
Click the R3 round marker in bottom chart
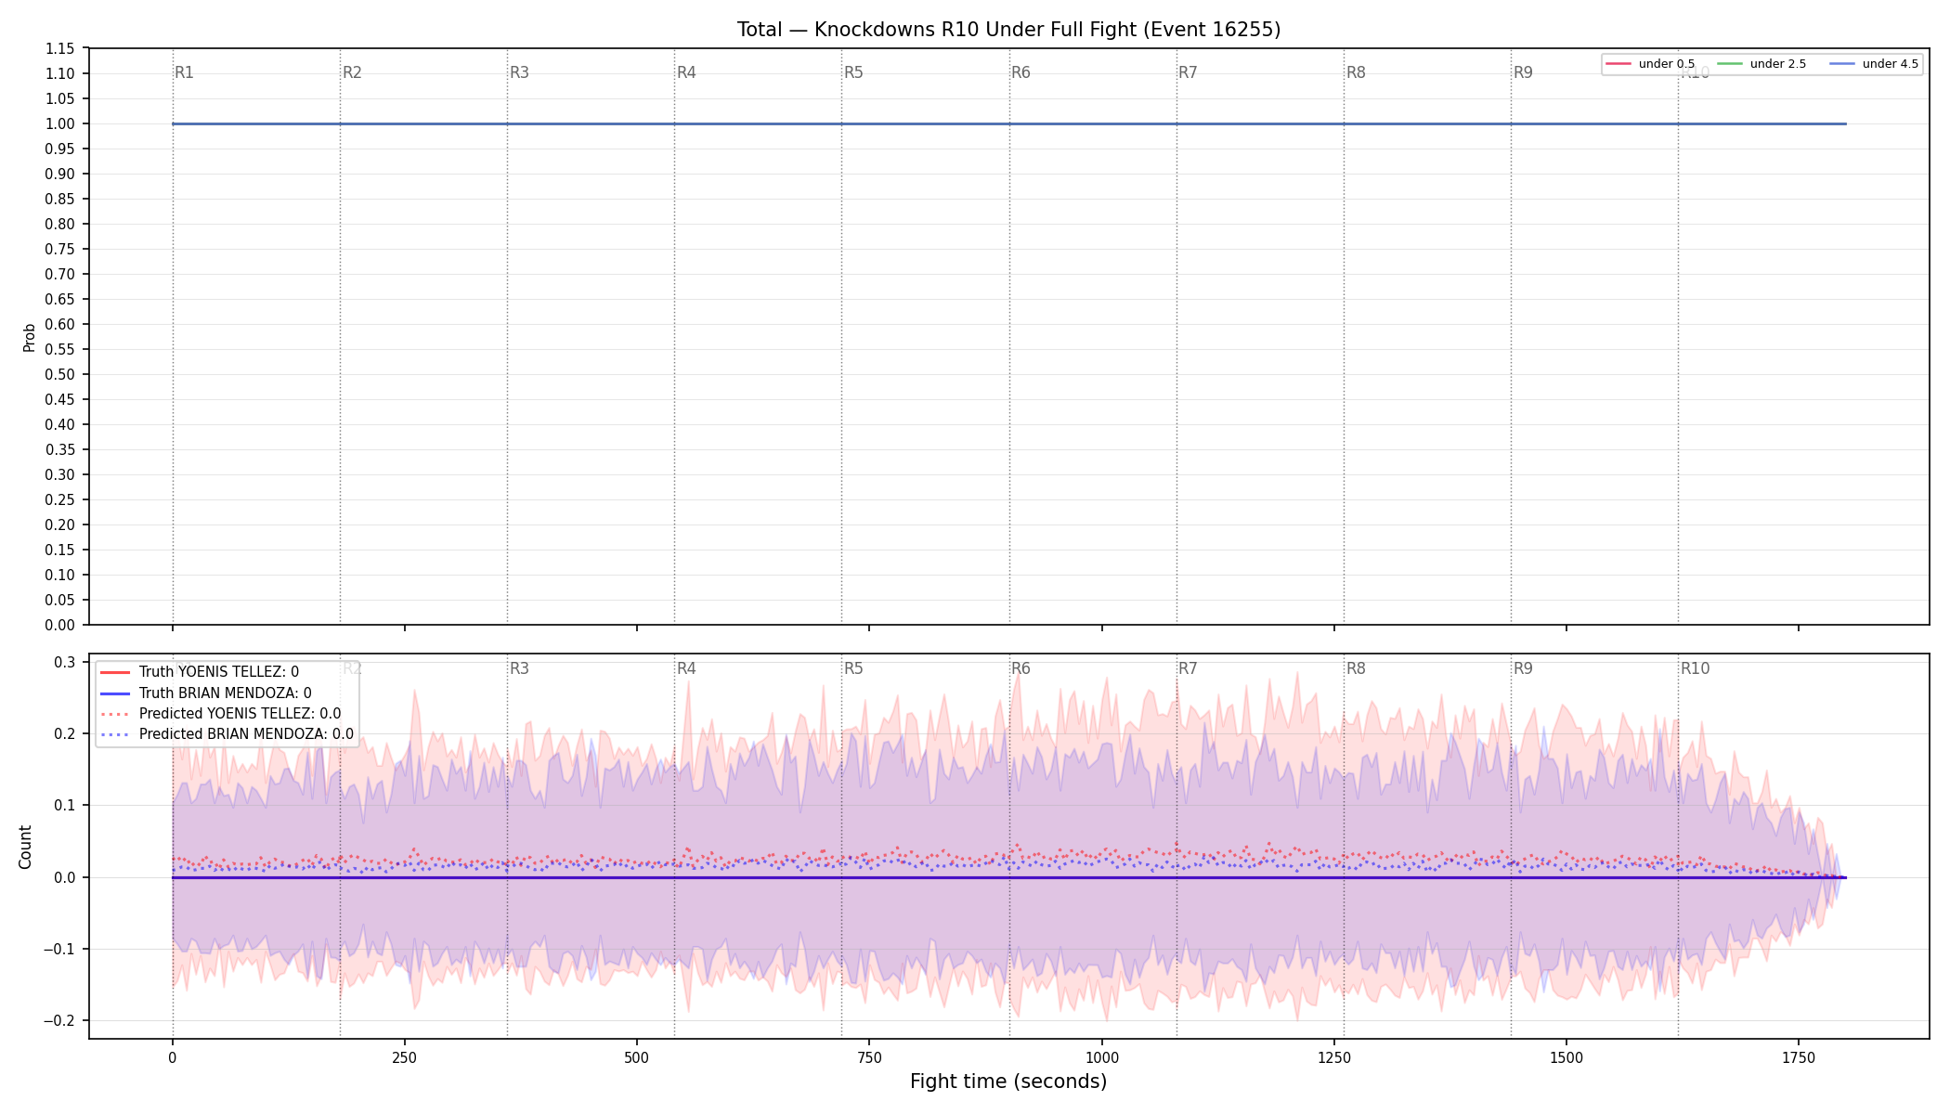coord(519,668)
